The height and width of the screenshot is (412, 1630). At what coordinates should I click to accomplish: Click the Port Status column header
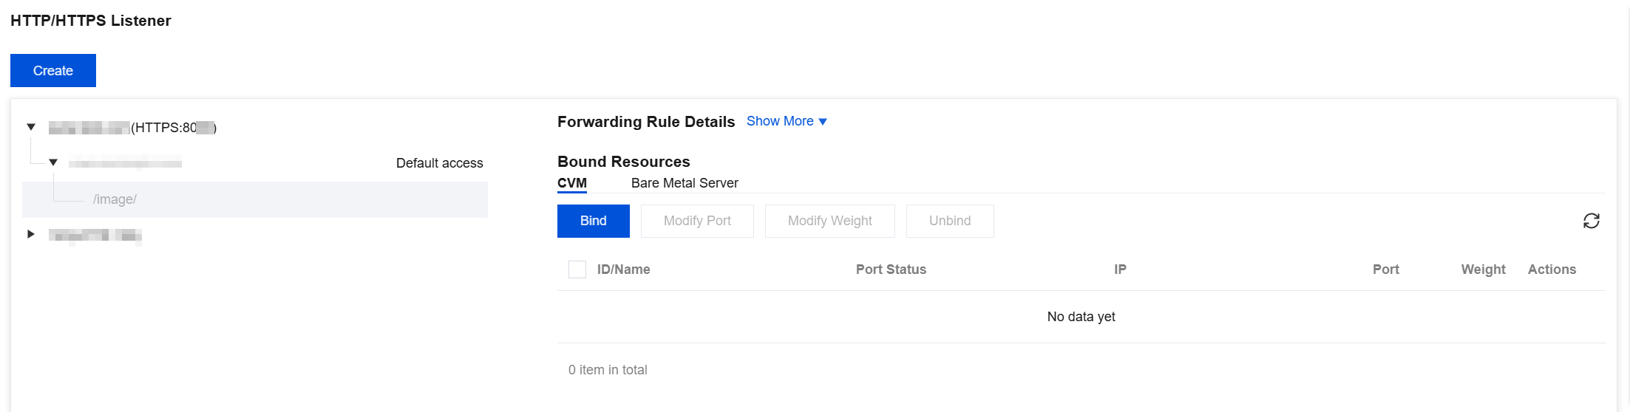[x=891, y=269]
